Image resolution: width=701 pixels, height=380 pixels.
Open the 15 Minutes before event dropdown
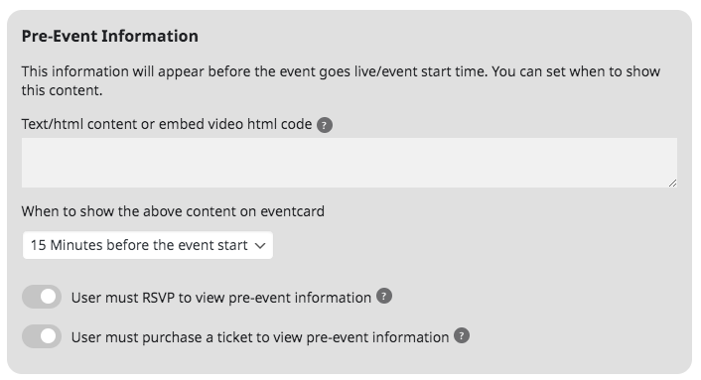148,245
